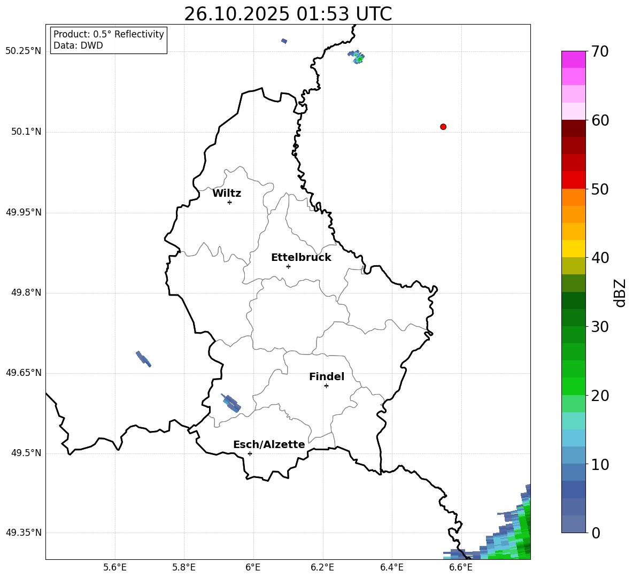Click the 6.6°E longitude label
Screen dimensions: 633x578
click(461, 567)
